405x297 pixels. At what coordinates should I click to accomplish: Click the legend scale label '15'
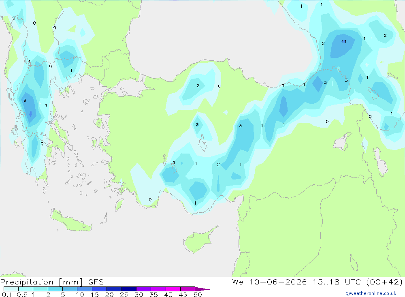[95, 295]
